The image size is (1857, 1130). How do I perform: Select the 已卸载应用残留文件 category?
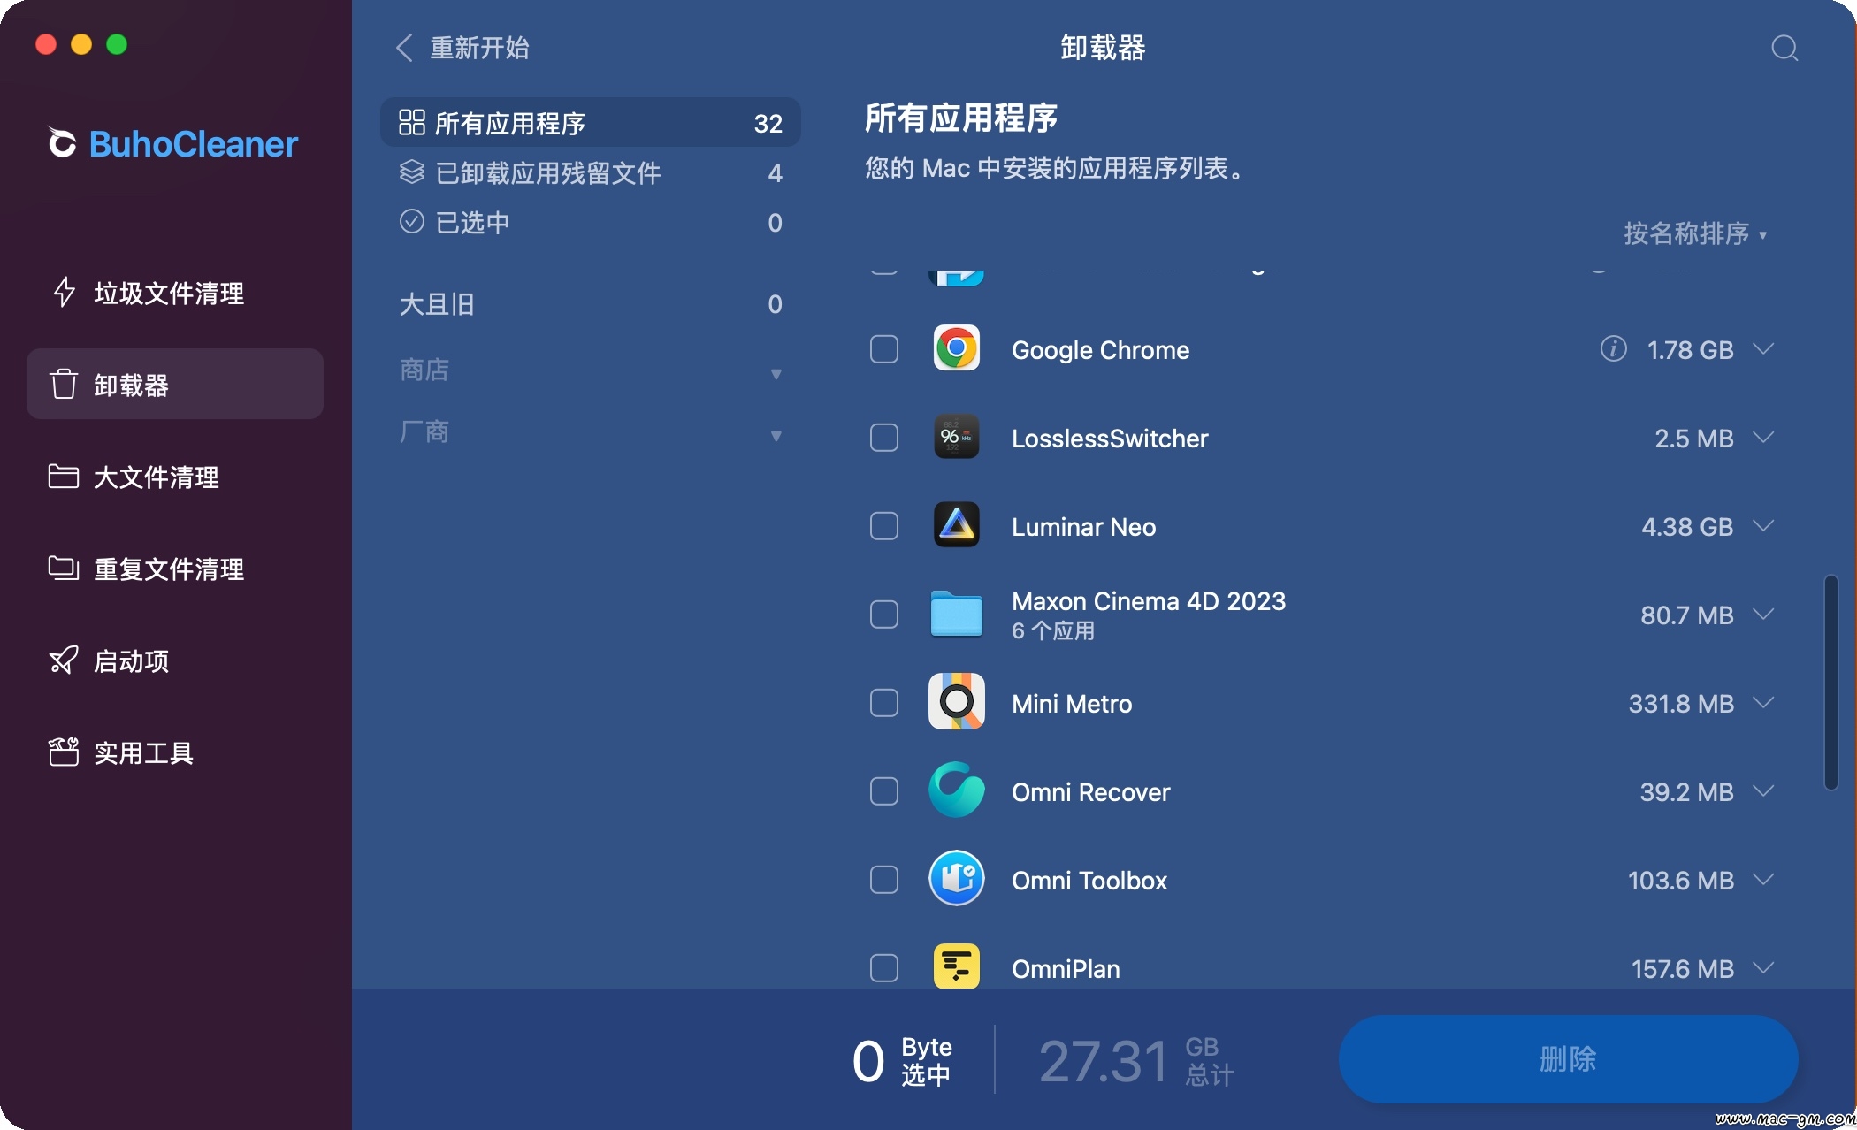pos(591,172)
